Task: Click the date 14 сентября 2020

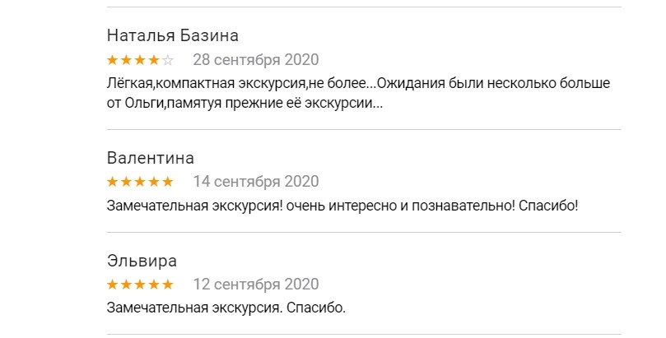Action: point(255,182)
